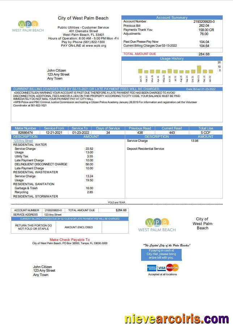Click the $284.68 amount on payment stub
The height and width of the screenshot is (331, 233).
[x=121, y=210]
